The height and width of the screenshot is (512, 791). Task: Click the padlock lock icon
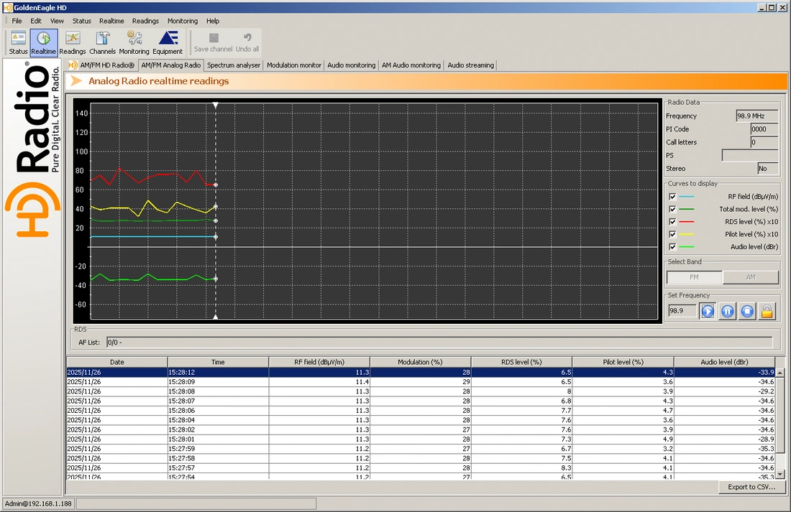click(767, 311)
